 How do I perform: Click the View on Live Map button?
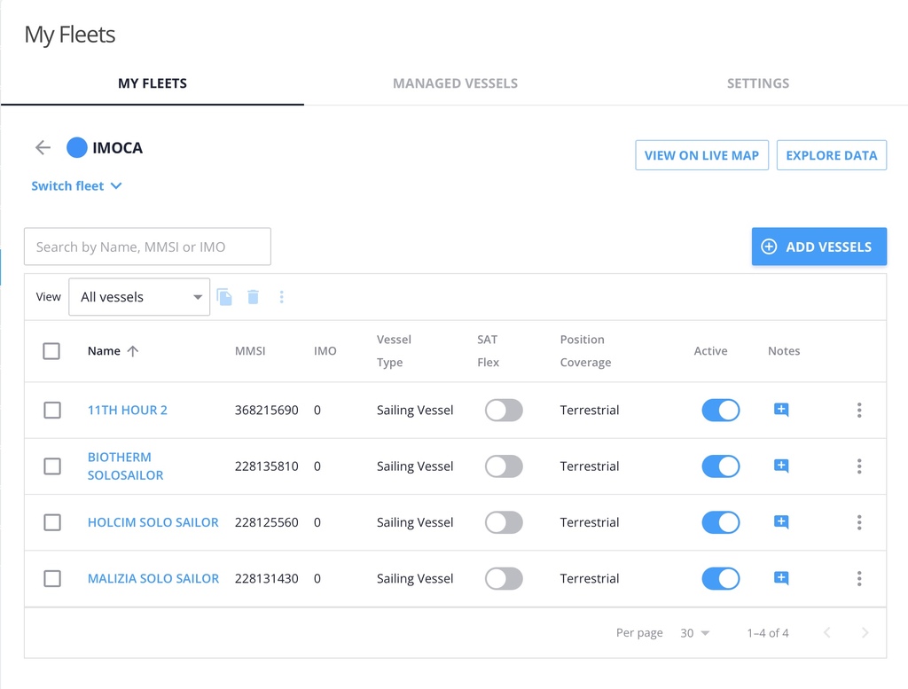click(702, 155)
